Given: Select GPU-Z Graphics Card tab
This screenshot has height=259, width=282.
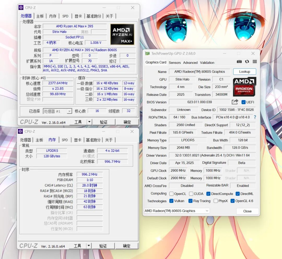Looking at the screenshot, I should tap(156, 62).
